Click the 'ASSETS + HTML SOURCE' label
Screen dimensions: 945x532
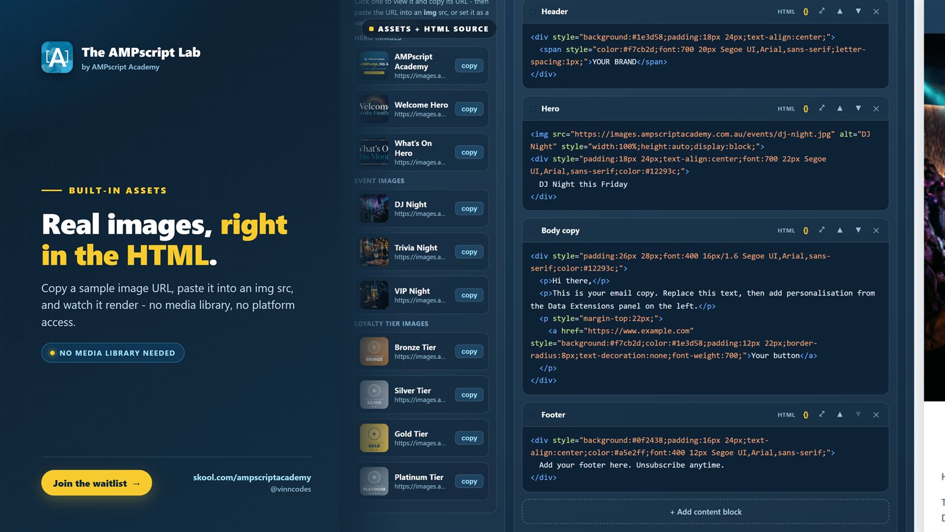[428, 28]
